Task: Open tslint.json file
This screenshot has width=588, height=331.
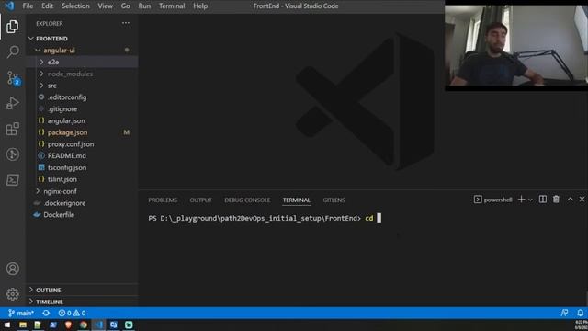Action: [82, 179]
